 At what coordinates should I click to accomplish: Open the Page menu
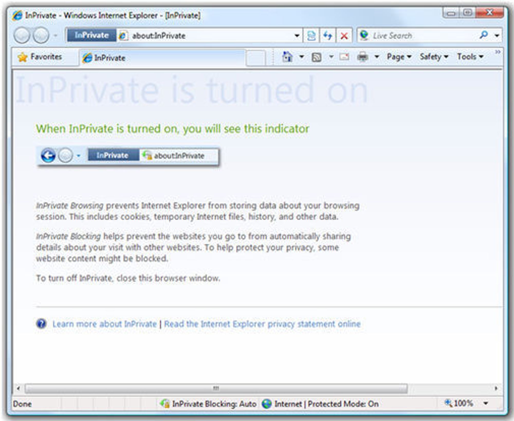tap(399, 57)
